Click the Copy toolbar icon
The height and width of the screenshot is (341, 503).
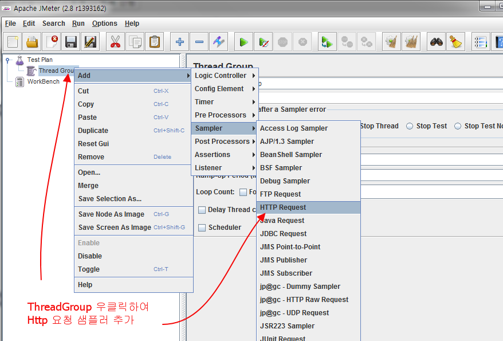point(135,42)
